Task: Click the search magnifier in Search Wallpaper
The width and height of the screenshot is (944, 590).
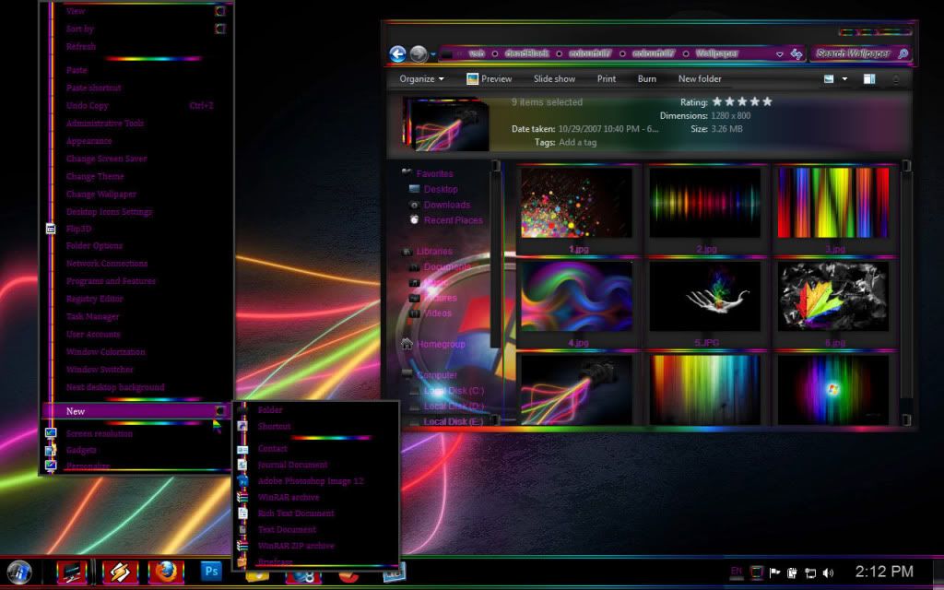Action: 903,54
